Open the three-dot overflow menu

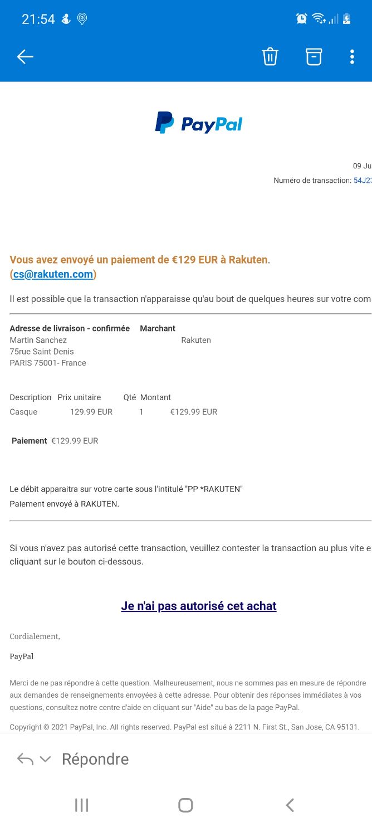pos(352,57)
